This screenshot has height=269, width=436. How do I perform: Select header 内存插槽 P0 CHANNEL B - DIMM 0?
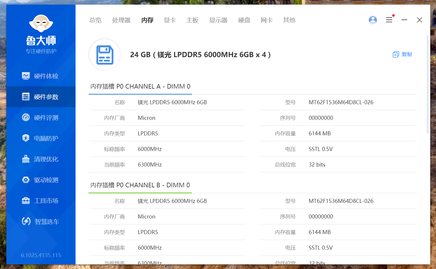pyautogui.click(x=140, y=185)
